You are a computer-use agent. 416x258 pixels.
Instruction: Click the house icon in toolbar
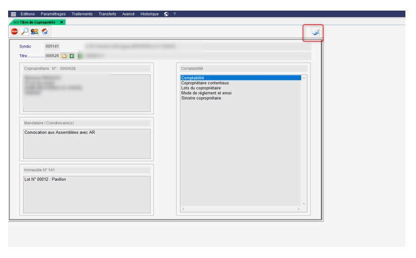click(44, 31)
